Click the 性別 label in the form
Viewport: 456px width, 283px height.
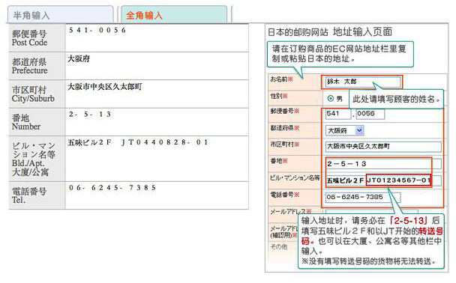pyautogui.click(x=279, y=96)
